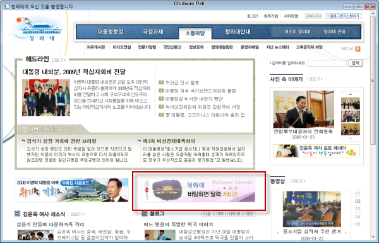
Task: Open the 어록집 다운로드 banner
Action: (71, 190)
